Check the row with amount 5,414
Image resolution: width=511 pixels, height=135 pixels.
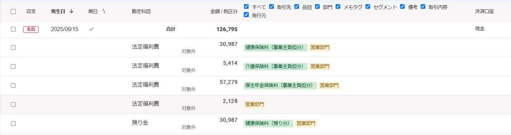point(13,67)
